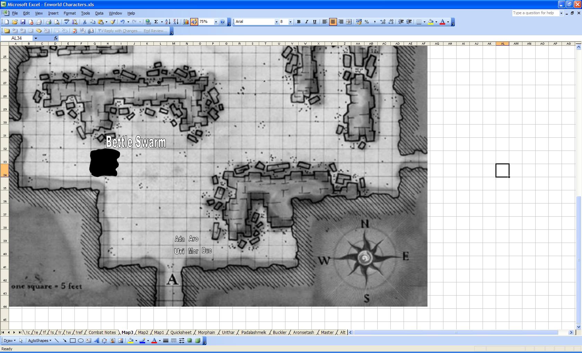Open the File menu
Screen dimensions: 582x353
point(15,13)
